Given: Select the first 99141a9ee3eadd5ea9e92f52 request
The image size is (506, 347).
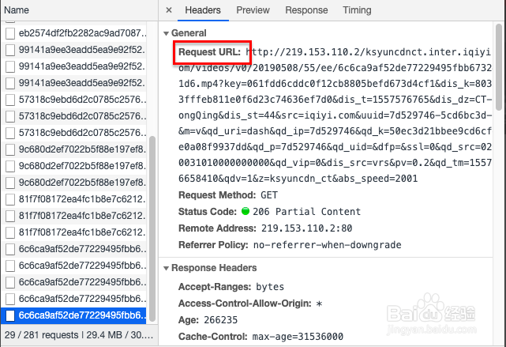Looking at the screenshot, I should pyautogui.click(x=74, y=50).
